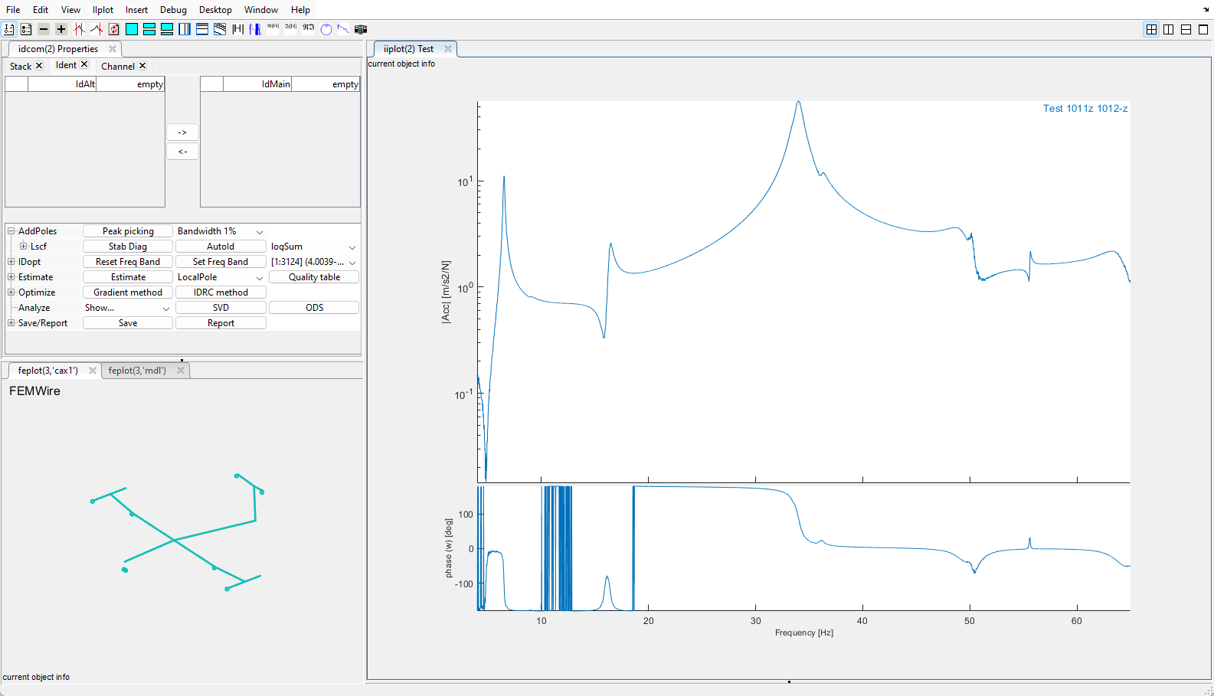
Task: Close the Channel tab
Action: (x=142, y=66)
